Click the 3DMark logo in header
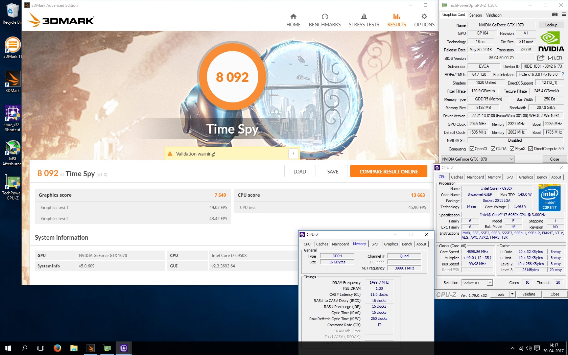Image resolution: width=568 pixels, height=355 pixels. tap(61, 20)
